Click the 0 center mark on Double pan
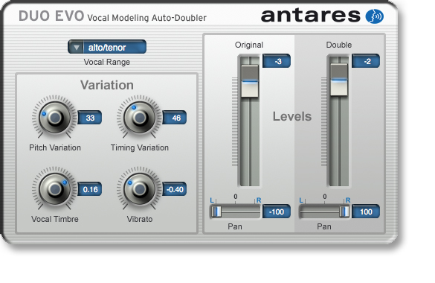Image resolution: width=435 pixels, height=283 pixels. click(325, 197)
